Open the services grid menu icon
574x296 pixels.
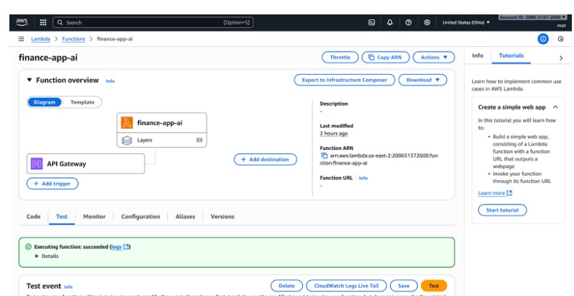43,22
